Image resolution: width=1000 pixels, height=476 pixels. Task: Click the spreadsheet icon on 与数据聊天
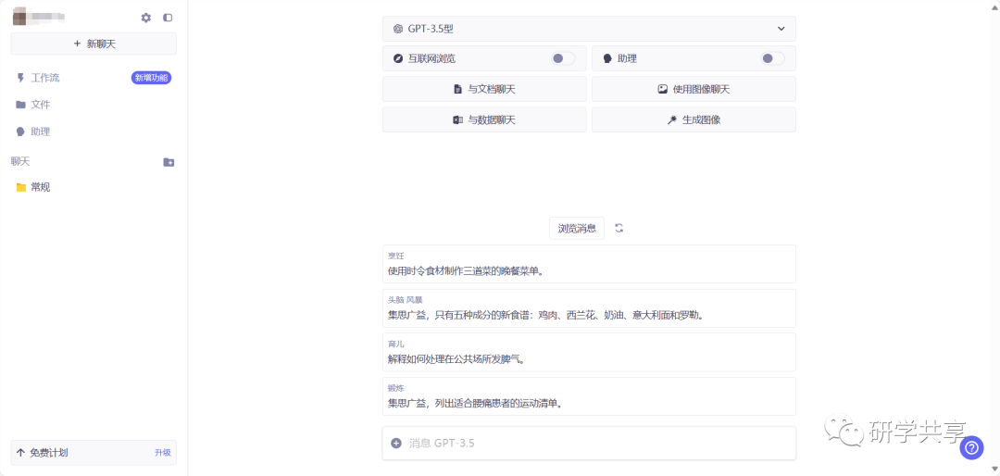457,120
